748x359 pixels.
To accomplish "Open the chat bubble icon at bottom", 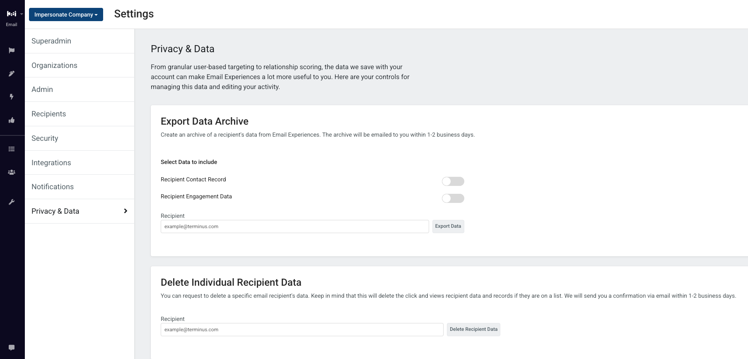I will coord(12,347).
